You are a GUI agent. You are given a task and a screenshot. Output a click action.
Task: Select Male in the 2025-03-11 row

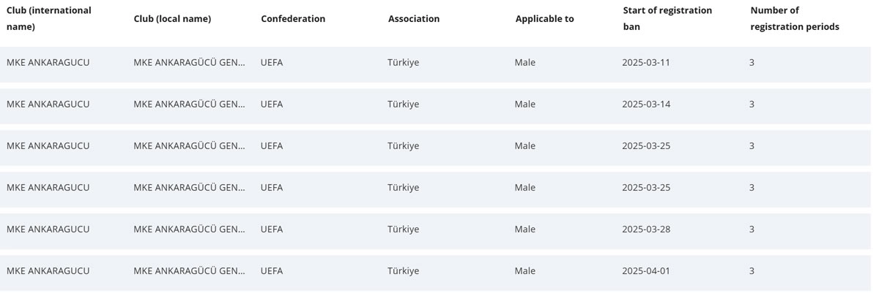click(x=525, y=63)
